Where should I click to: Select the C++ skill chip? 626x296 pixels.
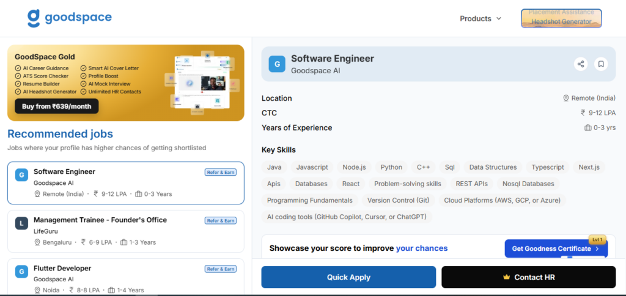click(x=424, y=167)
